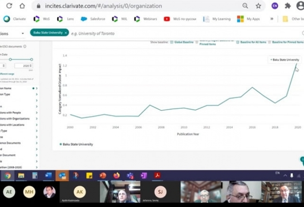Open Sticky Notes from the taskbar
Image resolution: width=304 pixels, height=207 pixels.
(89, 176)
